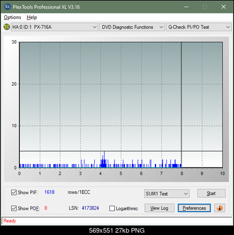
Task: Click the Start button
Action: 211,194
